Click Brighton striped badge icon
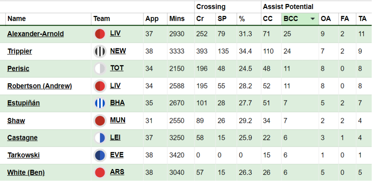This screenshot has width=372, height=181. [100, 103]
